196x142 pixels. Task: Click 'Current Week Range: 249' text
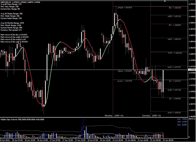click(x=11, y=18)
